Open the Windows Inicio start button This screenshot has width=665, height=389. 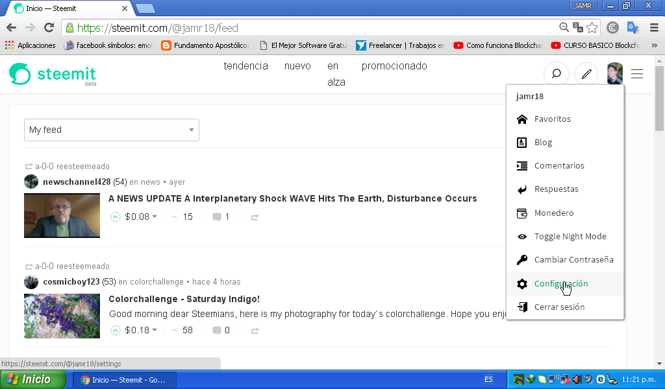(33, 380)
